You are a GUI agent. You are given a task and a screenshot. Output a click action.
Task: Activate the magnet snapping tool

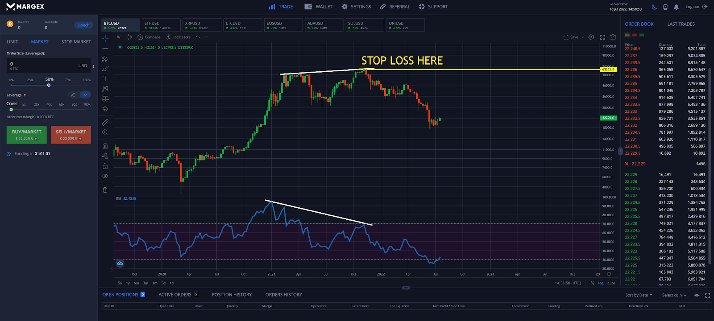(105, 146)
